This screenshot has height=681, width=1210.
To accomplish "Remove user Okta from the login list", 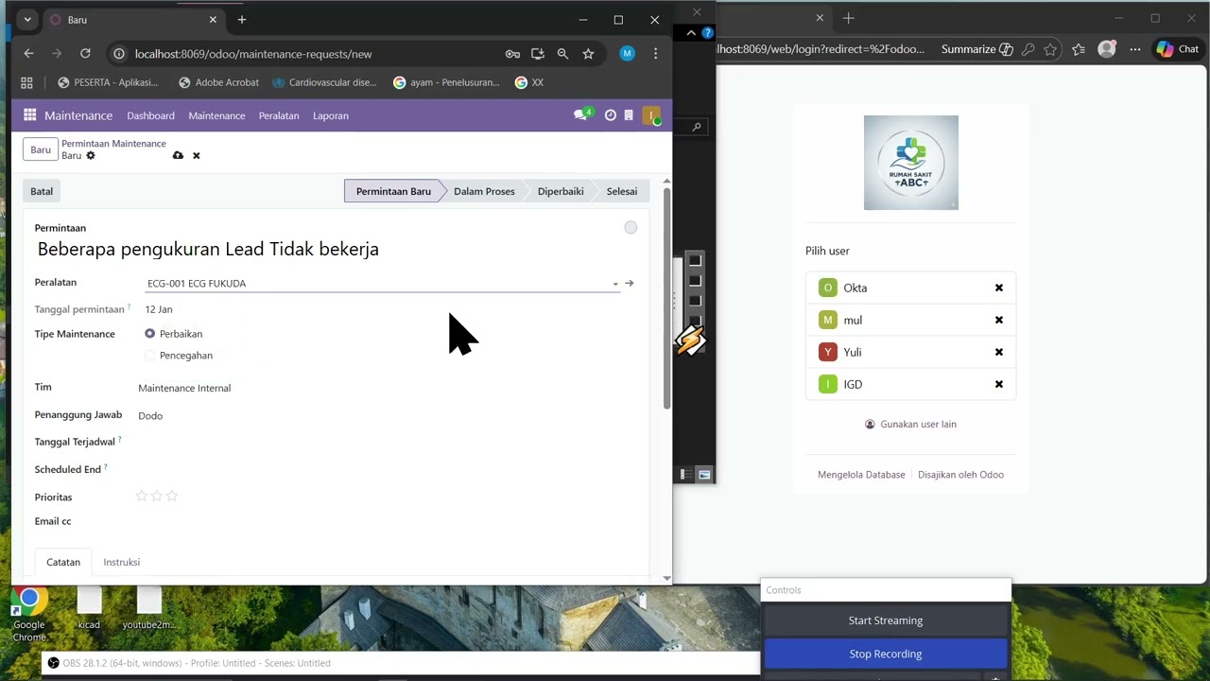I will pos(999,288).
